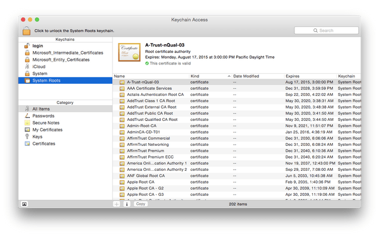Click the green zoom window button

tap(37, 20)
